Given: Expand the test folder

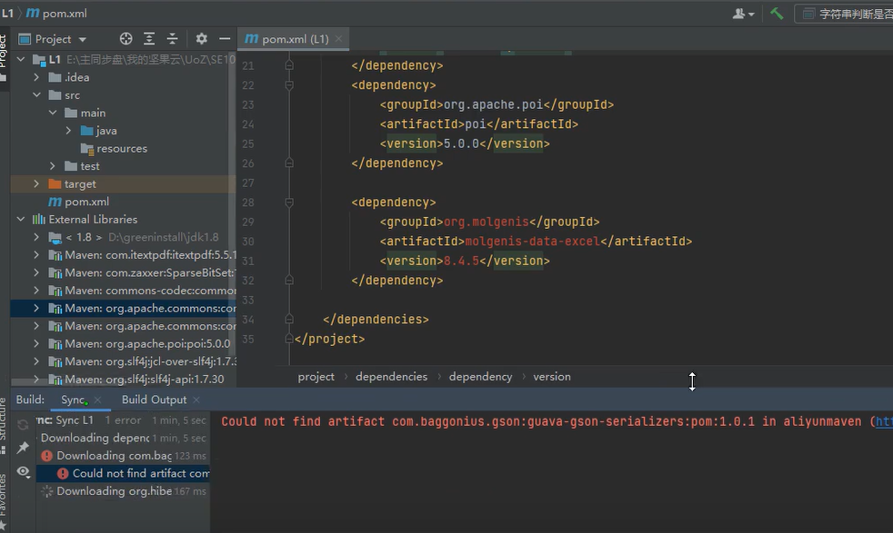Looking at the screenshot, I should (53, 166).
